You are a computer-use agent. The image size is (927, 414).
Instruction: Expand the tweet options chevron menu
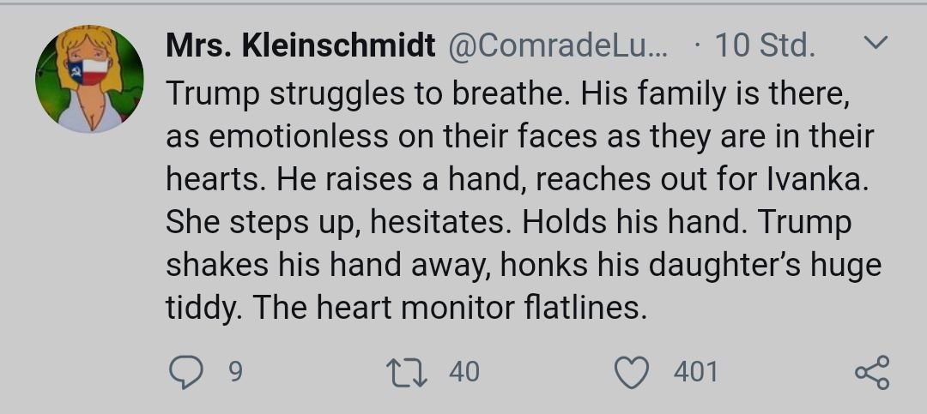point(875,42)
